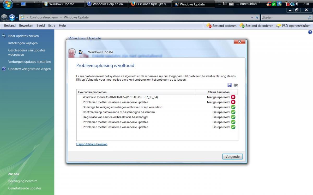This screenshot has height=195, width=313.
Task: Save the troubleshooting report via floppy icon
Action: pyautogui.click(x=230, y=85)
